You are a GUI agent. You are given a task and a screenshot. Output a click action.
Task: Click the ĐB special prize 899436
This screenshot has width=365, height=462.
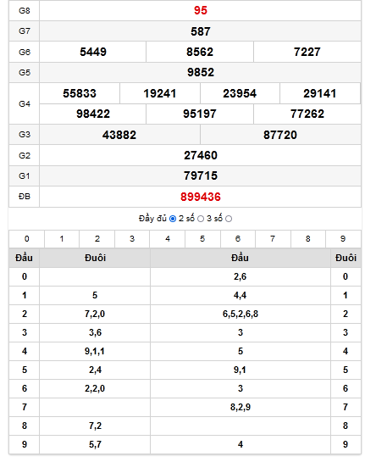(x=201, y=197)
